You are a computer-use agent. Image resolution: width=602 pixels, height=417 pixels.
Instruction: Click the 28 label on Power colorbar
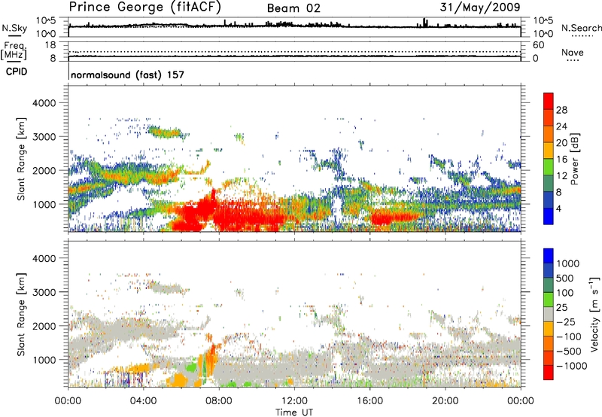pyautogui.click(x=561, y=110)
